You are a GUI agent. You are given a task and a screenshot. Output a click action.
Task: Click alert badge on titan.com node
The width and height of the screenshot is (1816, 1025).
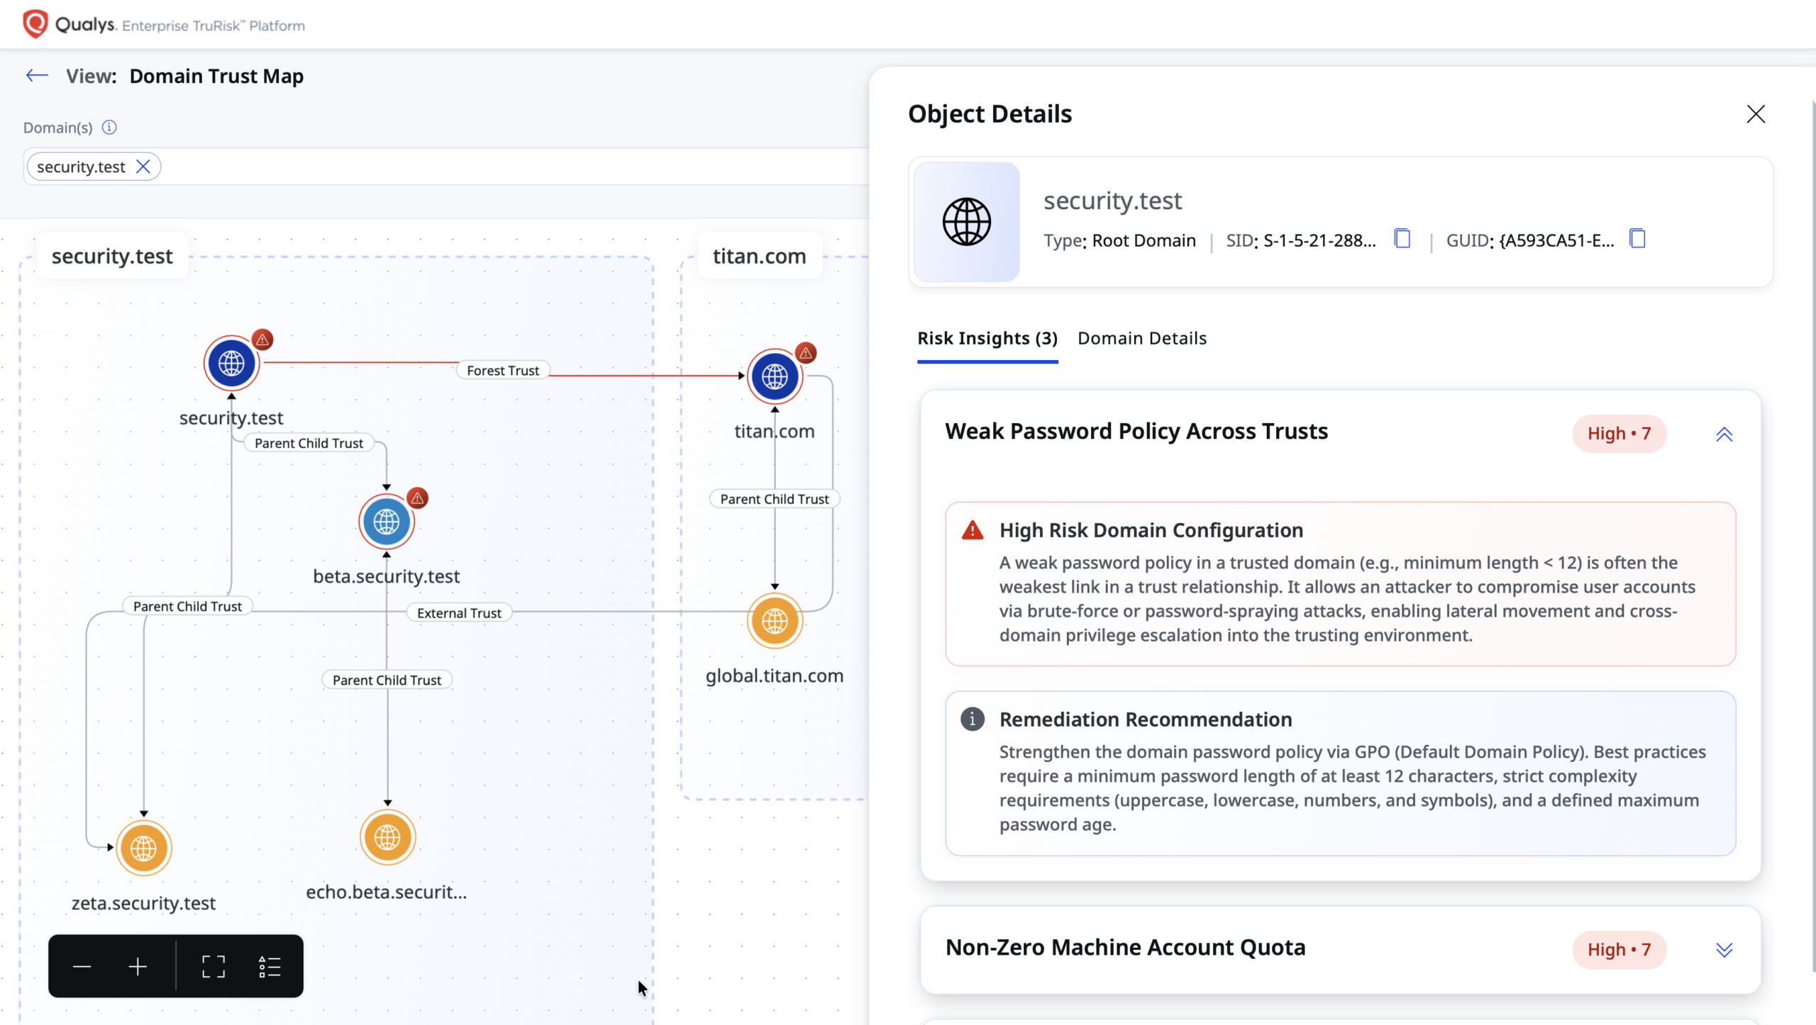tap(806, 353)
